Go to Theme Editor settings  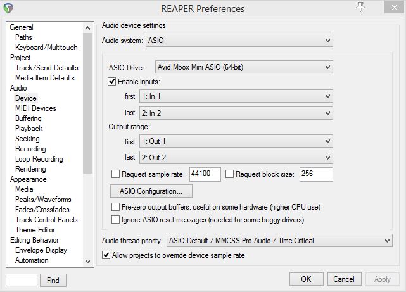click(x=35, y=230)
